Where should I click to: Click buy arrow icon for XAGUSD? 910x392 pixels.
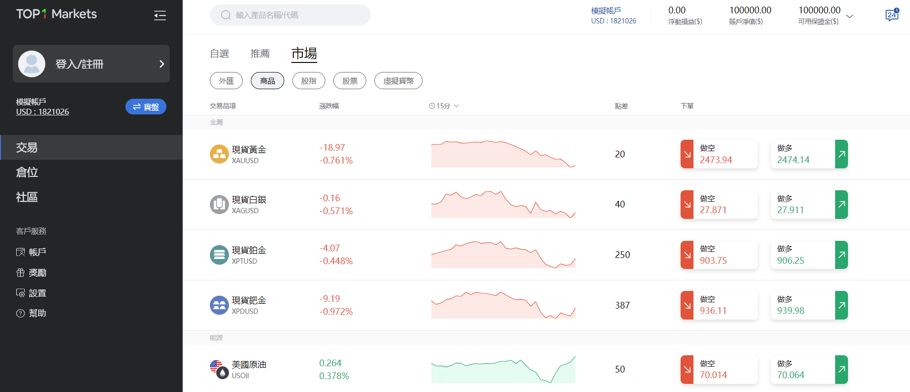841,205
